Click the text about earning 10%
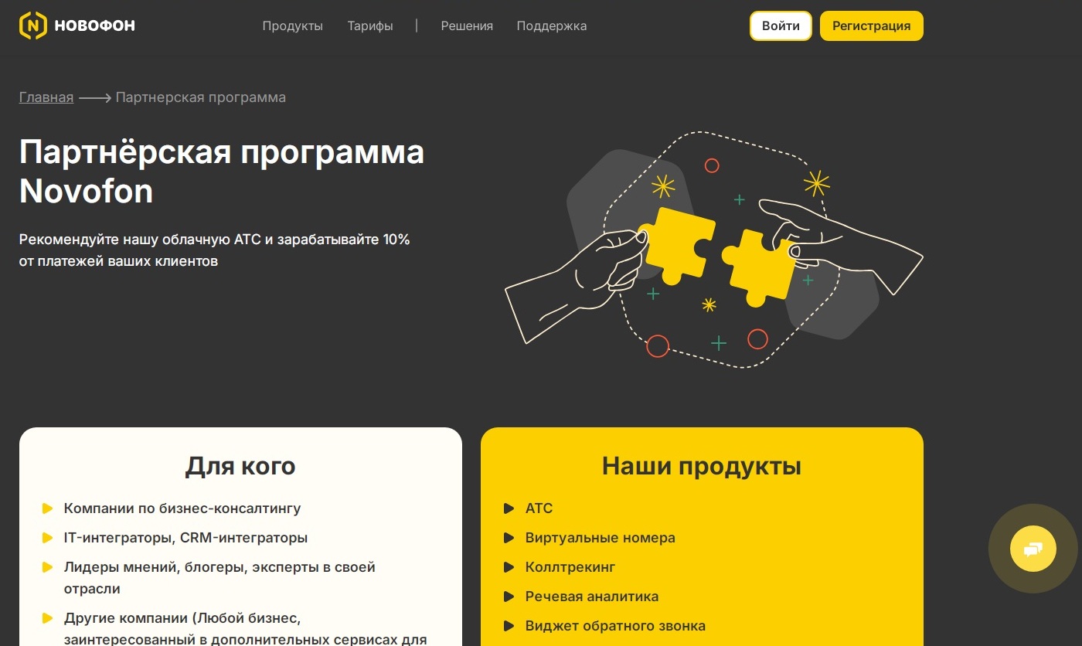 tap(215, 250)
